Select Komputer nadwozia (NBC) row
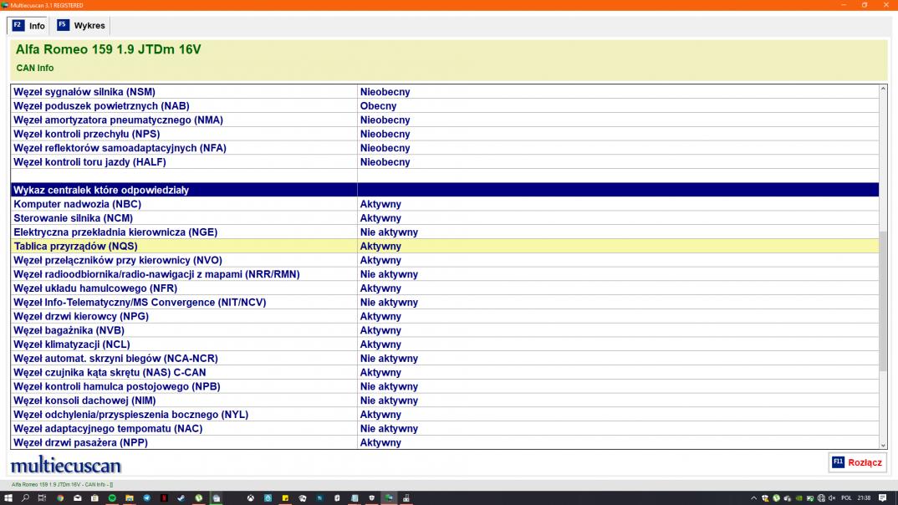The height and width of the screenshot is (505, 898). click(445, 204)
